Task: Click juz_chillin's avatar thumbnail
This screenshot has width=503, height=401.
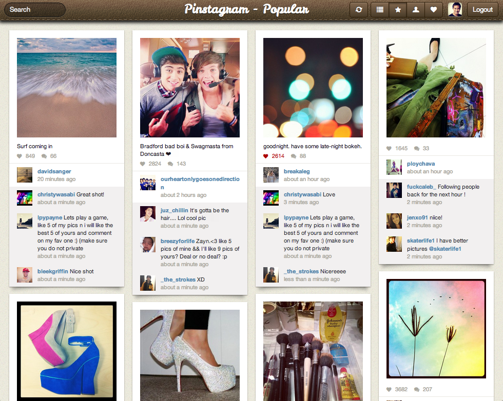Action: [x=148, y=214]
